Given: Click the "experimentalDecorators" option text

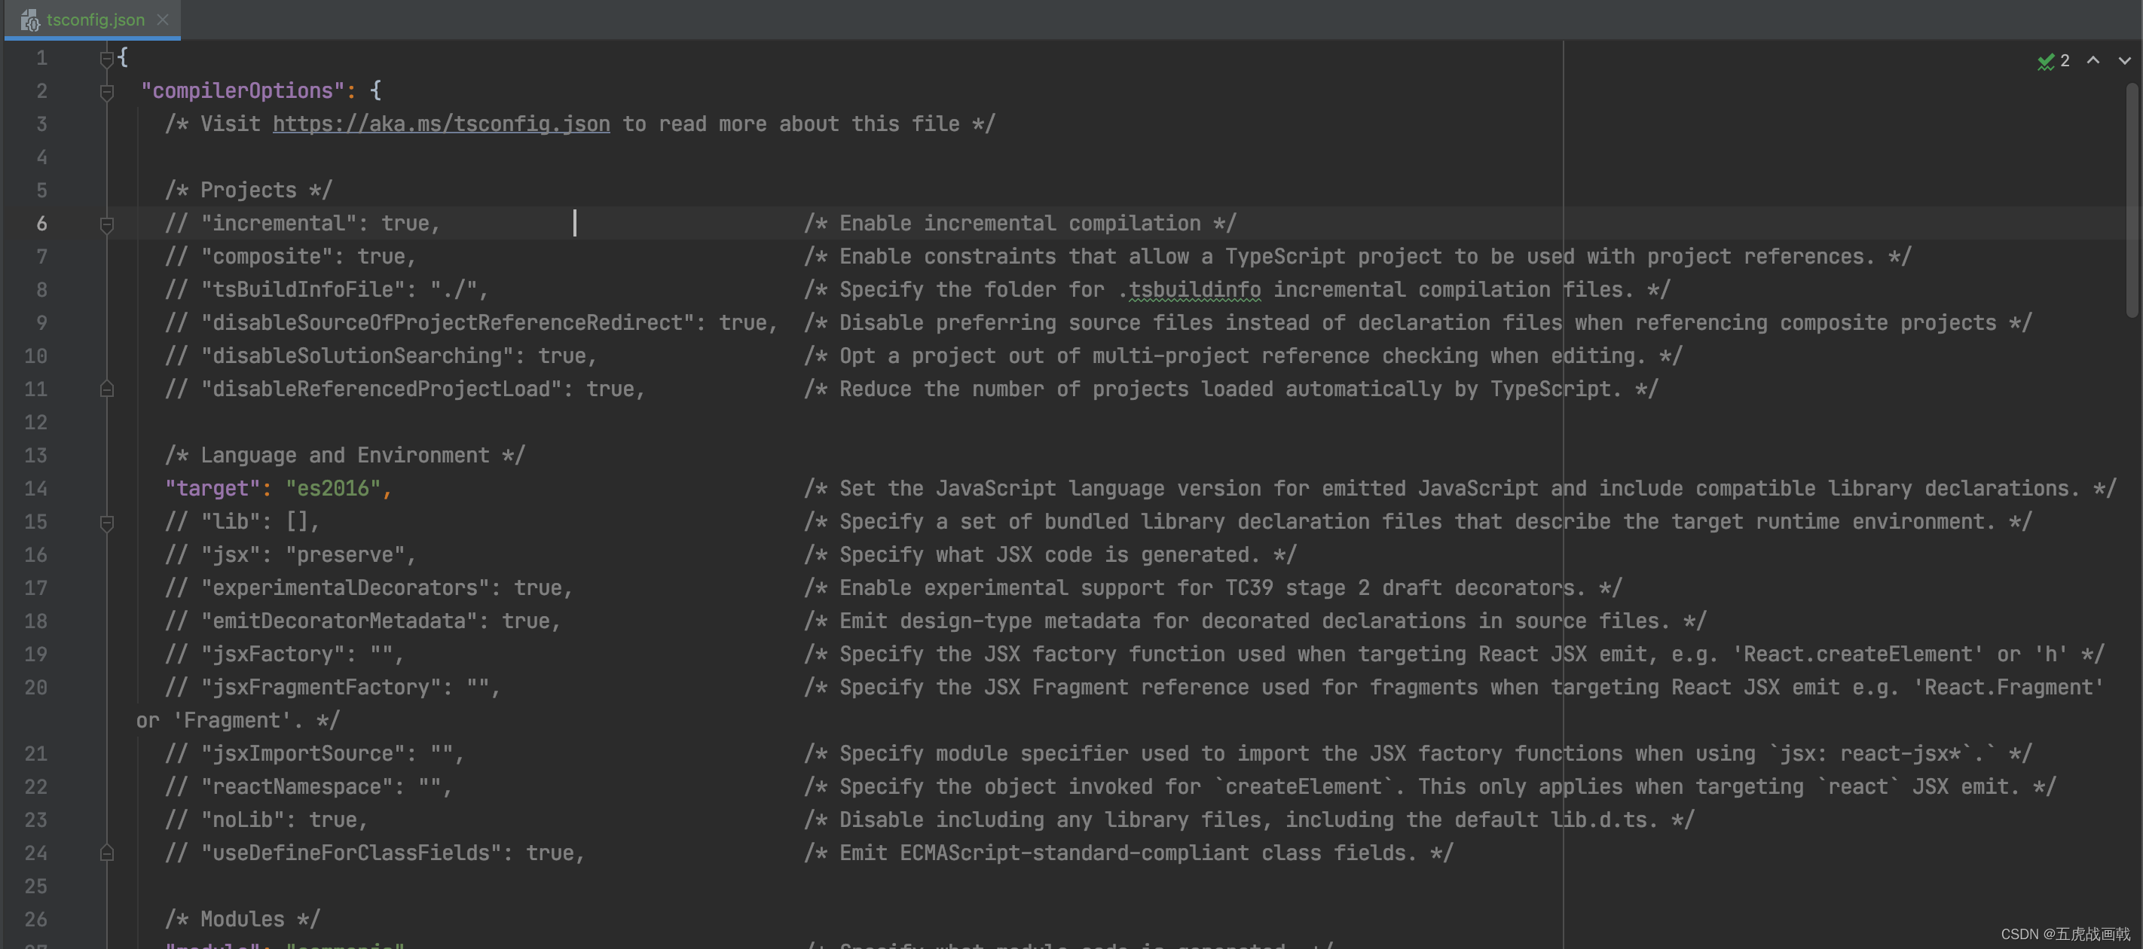Looking at the screenshot, I should [x=368, y=588].
